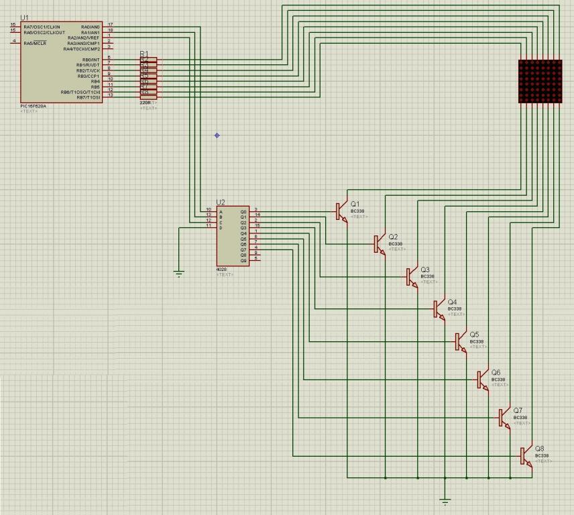Click pin number 17 beside RA0/AN0
Screen dimensions: 574x515
(x=111, y=25)
